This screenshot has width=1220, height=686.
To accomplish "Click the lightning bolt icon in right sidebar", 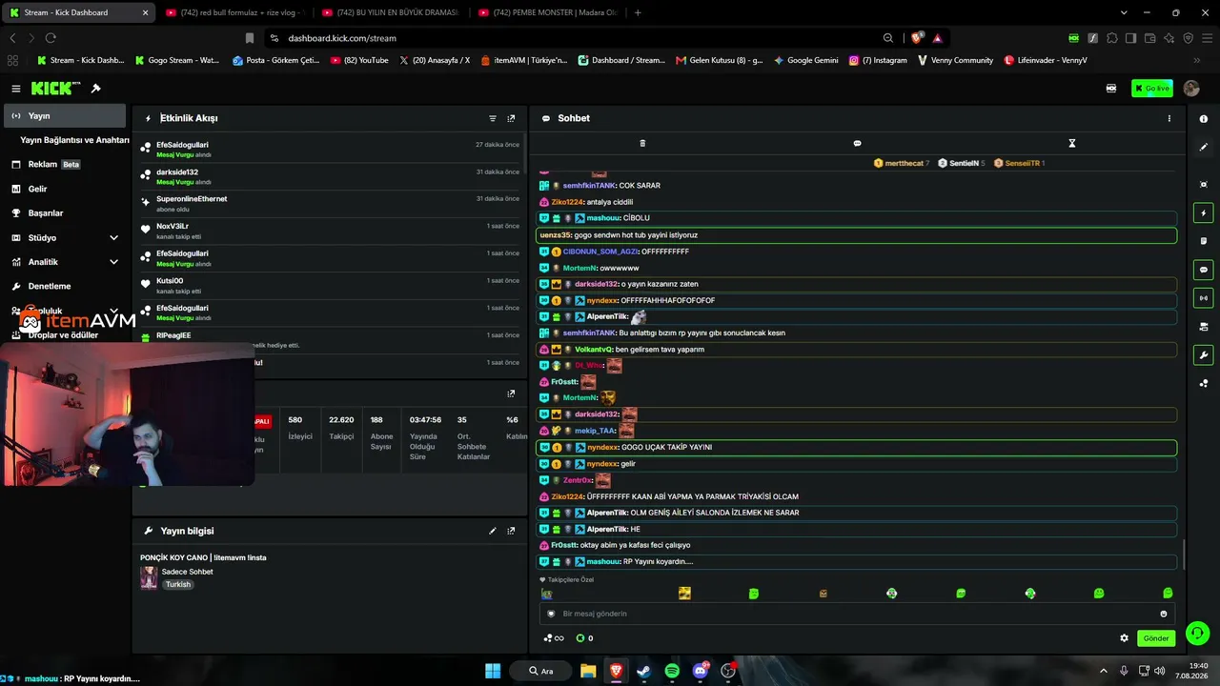I will click(1204, 212).
